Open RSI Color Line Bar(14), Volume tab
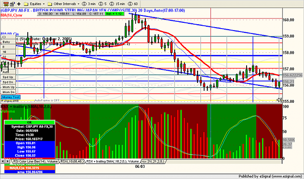 pyautogui.click(x=36, y=162)
